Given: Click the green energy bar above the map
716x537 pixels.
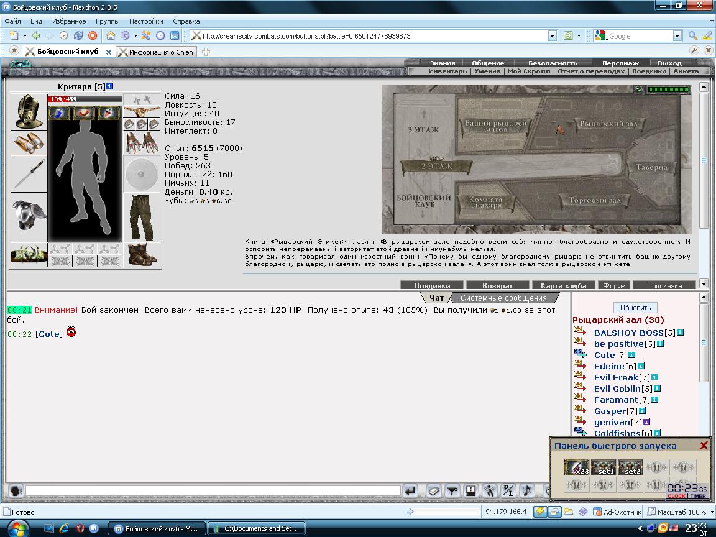Looking at the screenshot, I should [x=668, y=90].
